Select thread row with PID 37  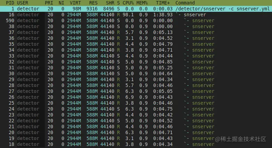tap(136, 32)
